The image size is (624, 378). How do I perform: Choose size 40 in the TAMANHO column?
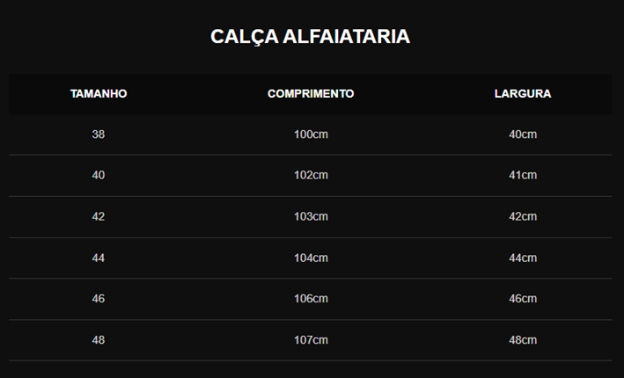(99, 175)
